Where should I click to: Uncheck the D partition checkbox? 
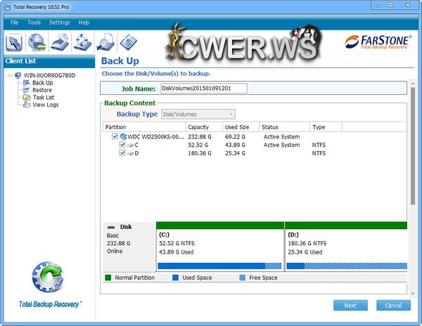[x=122, y=152]
